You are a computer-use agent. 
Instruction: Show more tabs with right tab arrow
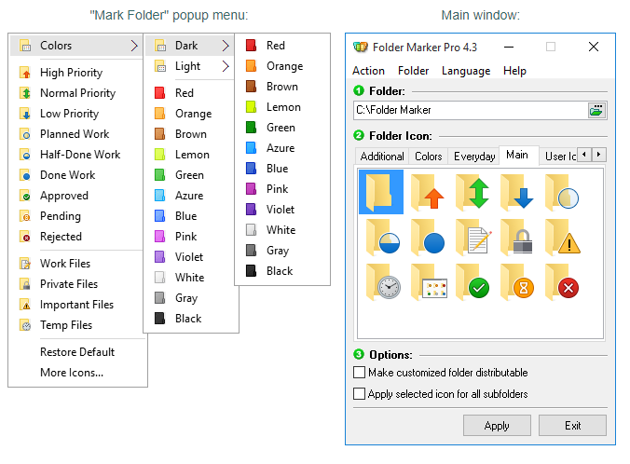point(598,155)
